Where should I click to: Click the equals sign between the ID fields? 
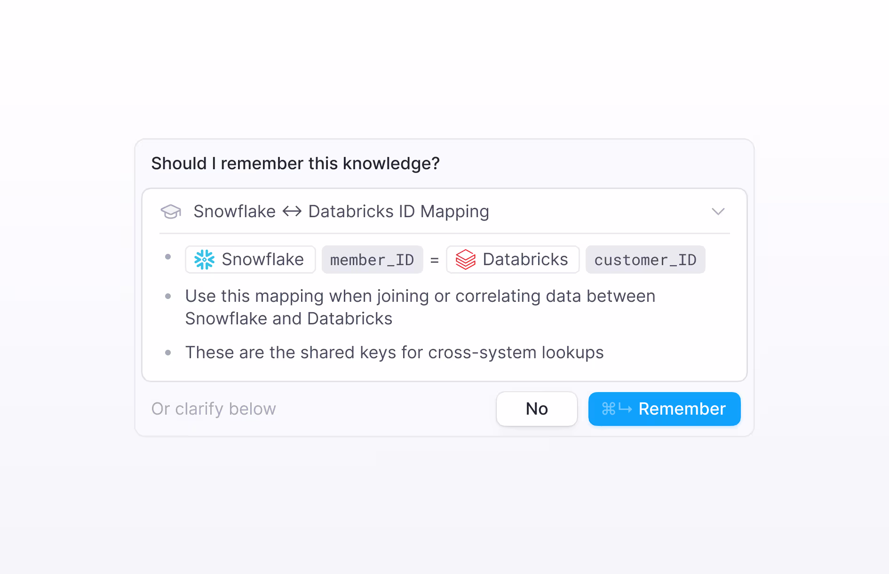pos(435,260)
